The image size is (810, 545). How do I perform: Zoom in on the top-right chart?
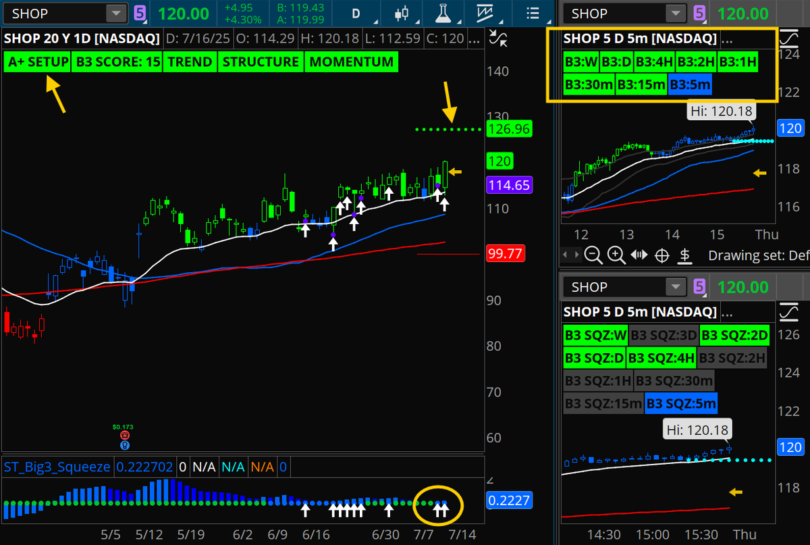click(x=616, y=255)
